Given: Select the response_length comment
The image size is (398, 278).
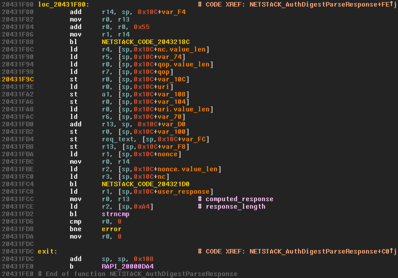Looking at the screenshot, I should click(x=235, y=207).
